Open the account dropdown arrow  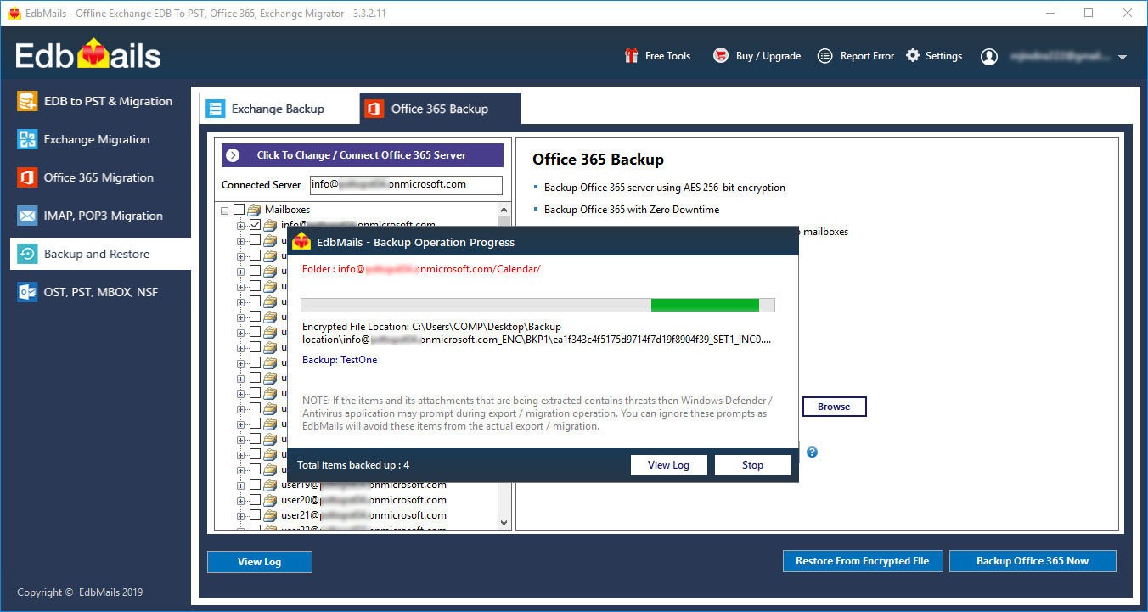pyautogui.click(x=1123, y=58)
